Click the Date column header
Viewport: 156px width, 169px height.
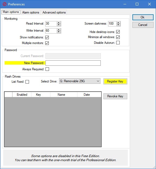[89, 95]
